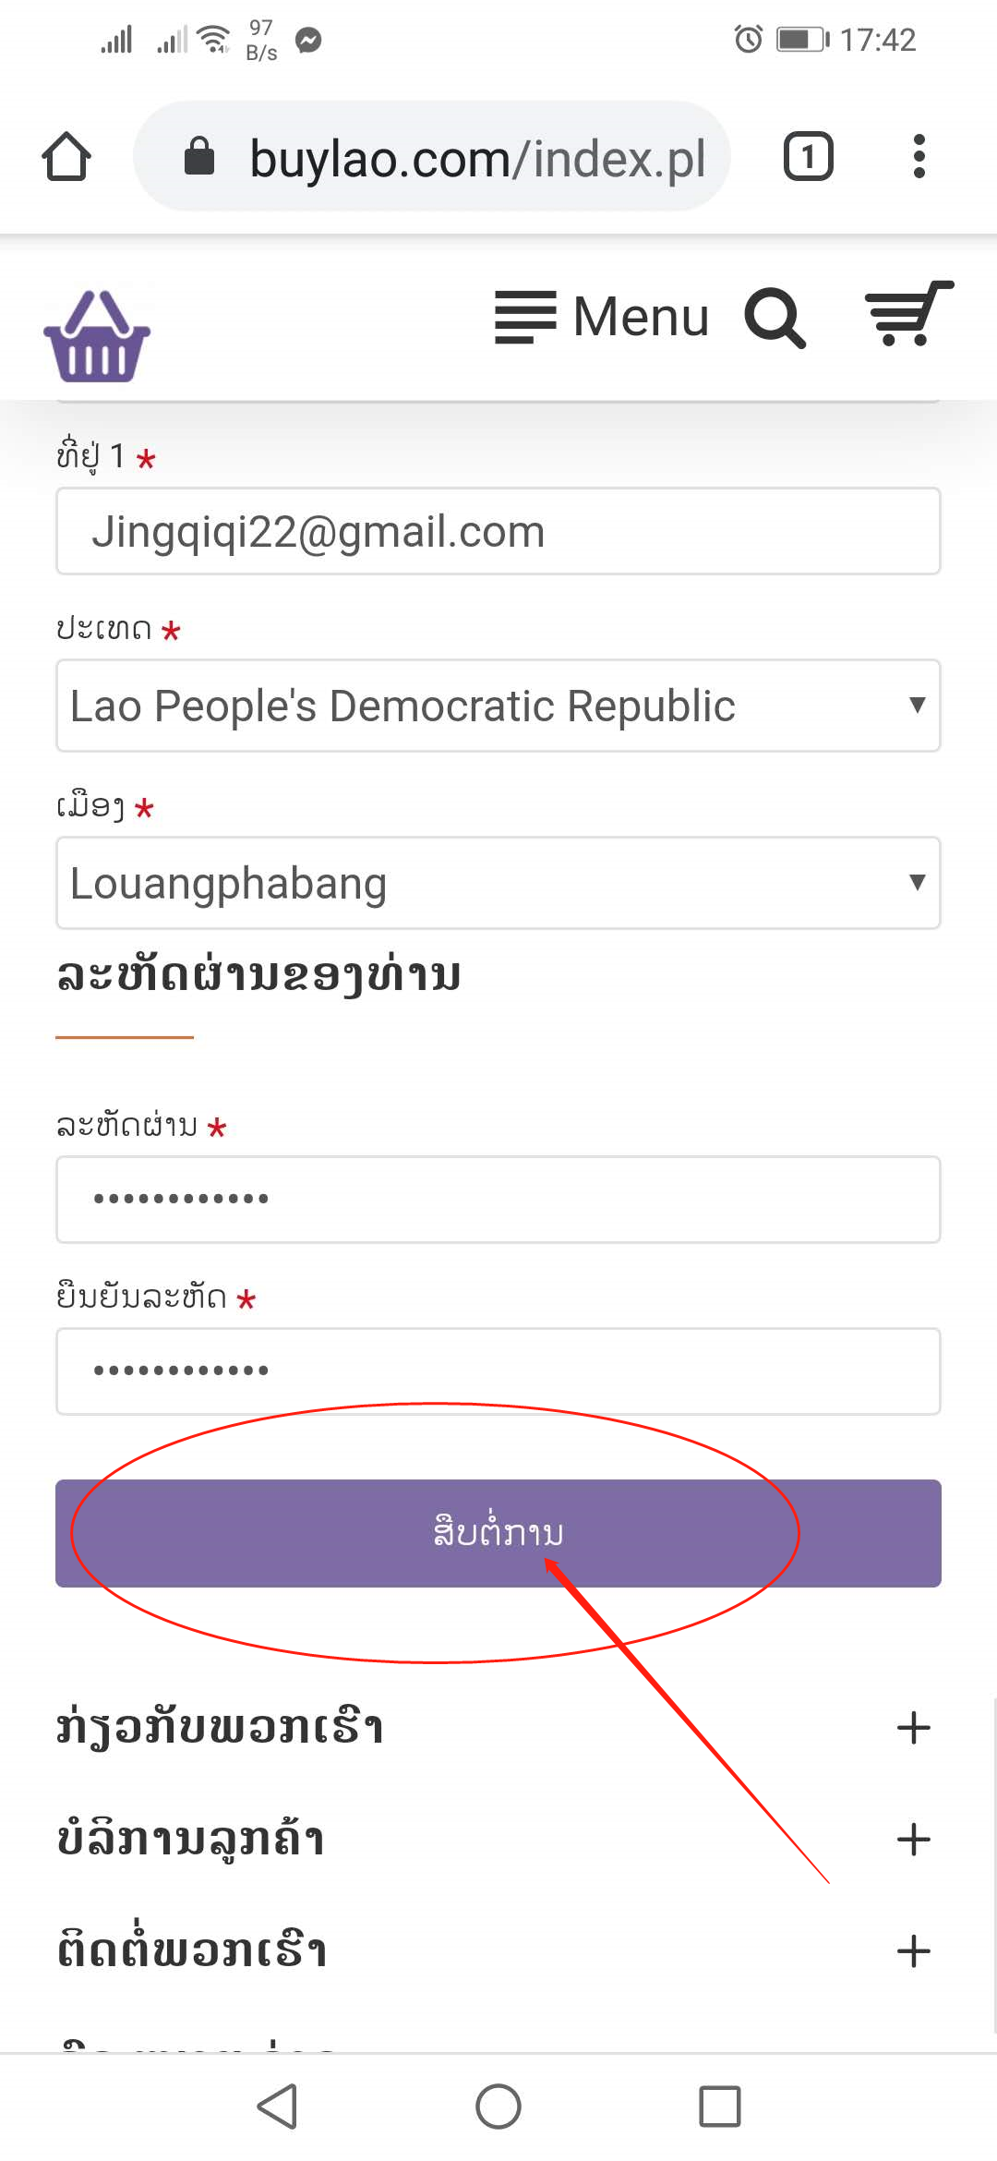The image size is (997, 2161).
Task: Click the ລະຫັດຜ່ານ password field
Action: point(498,1200)
